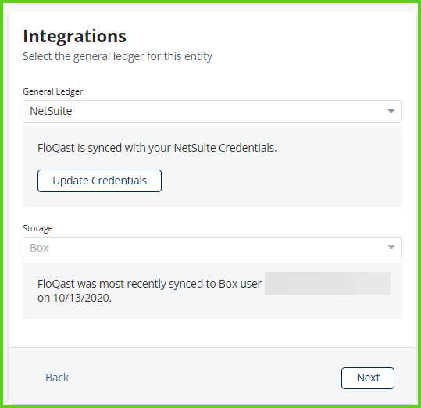Viewport: 421px width, 408px height.
Task: Open the Box storage combo box
Action: (212, 248)
